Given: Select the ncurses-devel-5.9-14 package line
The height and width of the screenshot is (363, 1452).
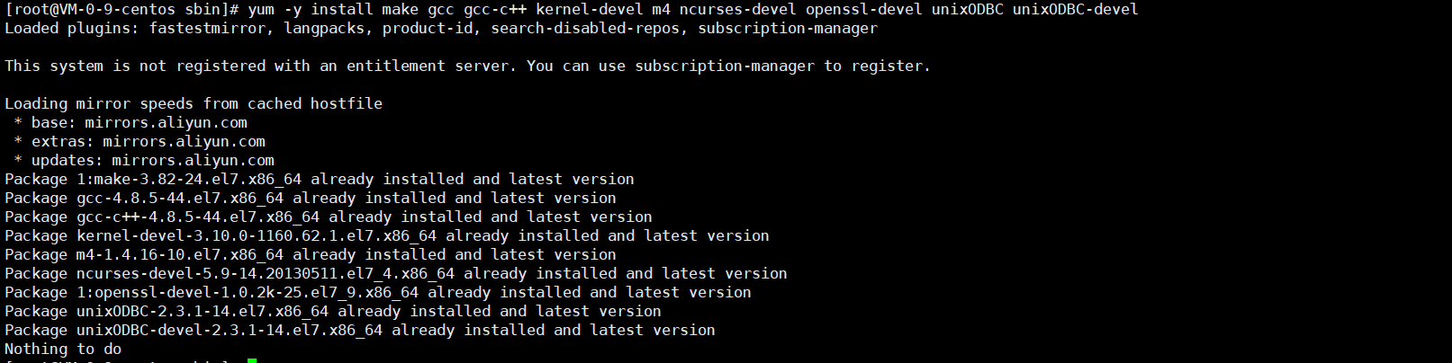Looking at the screenshot, I should tap(396, 273).
